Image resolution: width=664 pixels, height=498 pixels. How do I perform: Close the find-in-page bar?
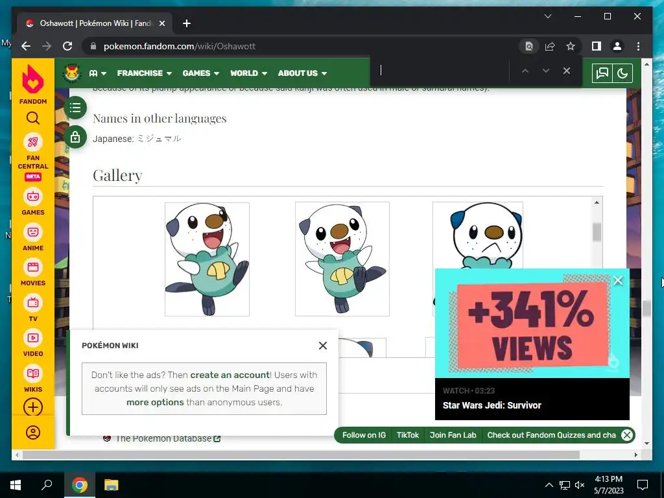pos(567,71)
